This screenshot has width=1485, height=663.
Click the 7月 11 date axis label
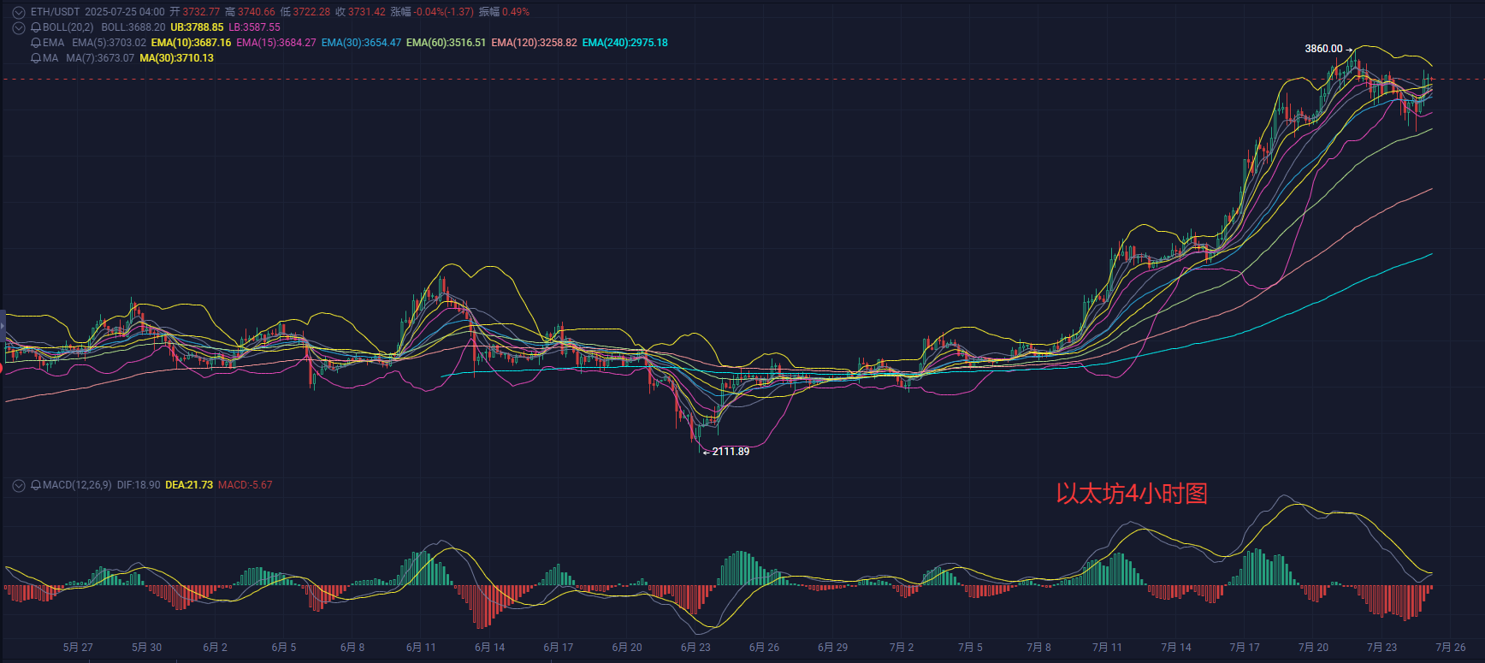pos(1107,648)
